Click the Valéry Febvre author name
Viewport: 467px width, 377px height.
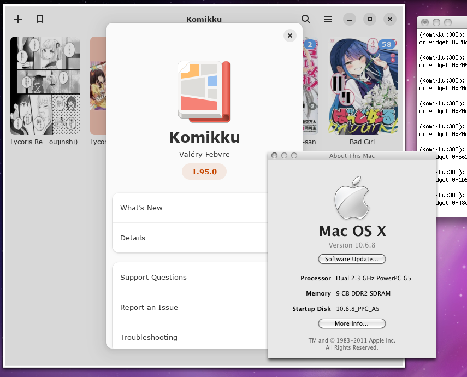click(204, 155)
